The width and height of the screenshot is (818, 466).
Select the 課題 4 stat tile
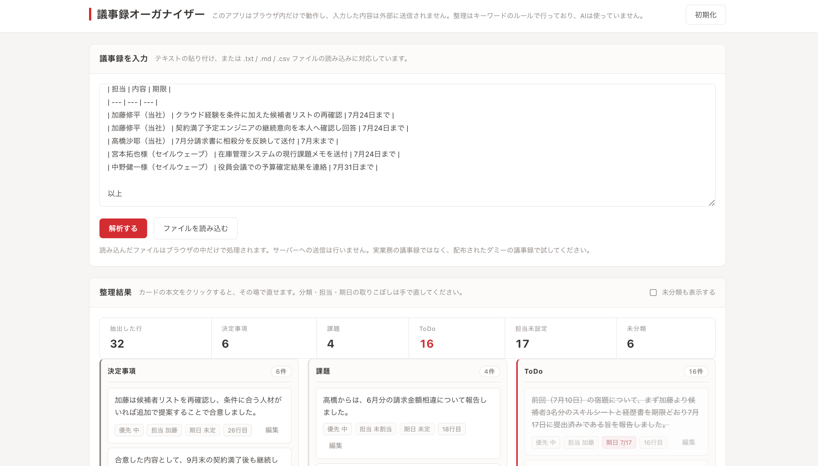(x=362, y=338)
